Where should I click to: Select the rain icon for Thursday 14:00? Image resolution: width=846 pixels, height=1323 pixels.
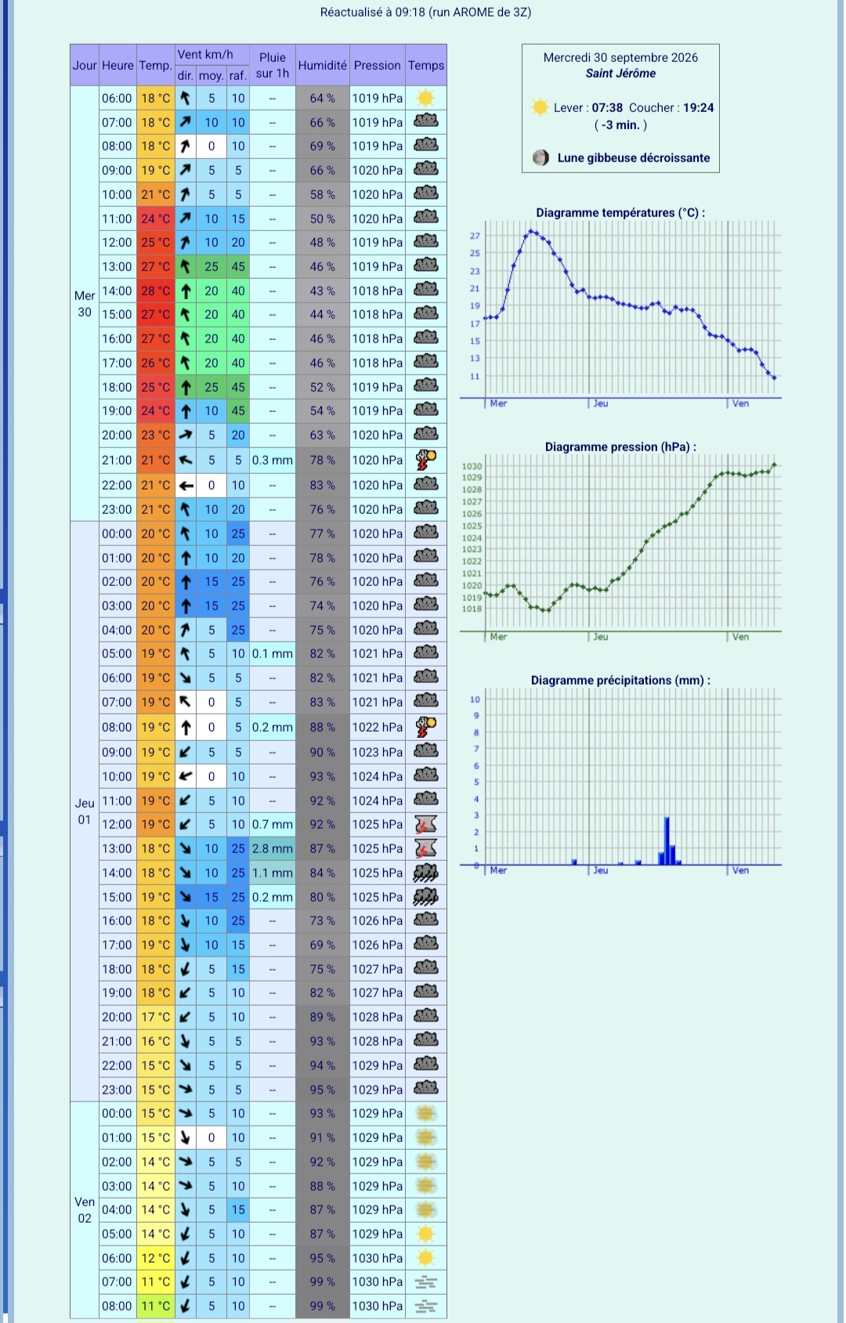coord(425,873)
